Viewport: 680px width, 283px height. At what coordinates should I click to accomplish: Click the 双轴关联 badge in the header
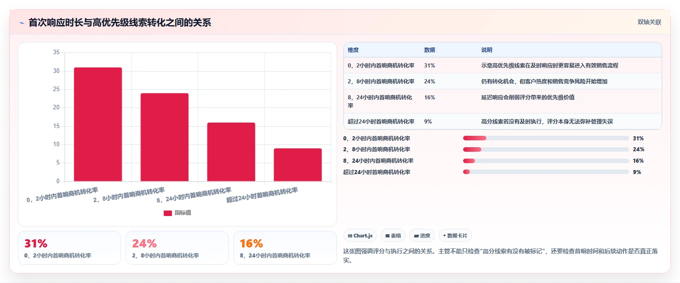click(x=649, y=22)
